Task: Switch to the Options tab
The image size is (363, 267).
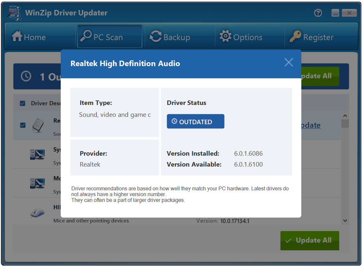Action: click(241, 37)
